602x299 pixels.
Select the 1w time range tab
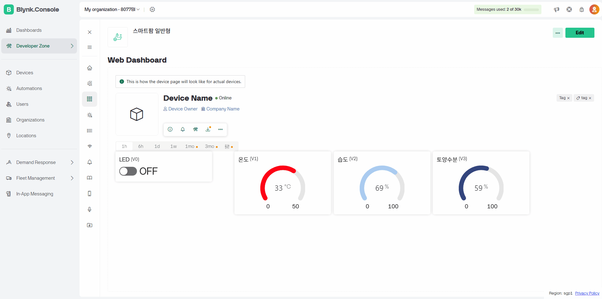174,146
